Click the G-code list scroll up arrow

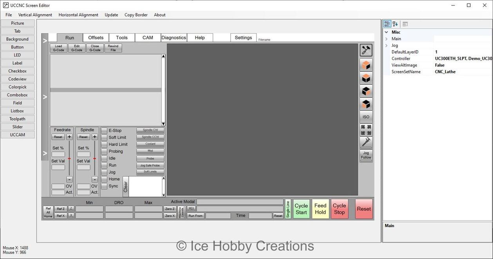[x=163, y=56]
